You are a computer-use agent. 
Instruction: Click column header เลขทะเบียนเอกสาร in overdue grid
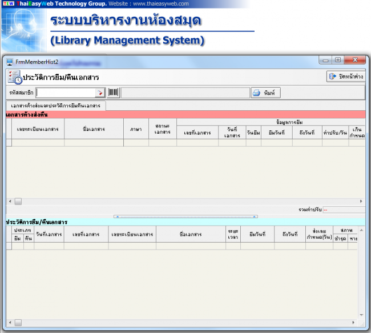point(38,129)
